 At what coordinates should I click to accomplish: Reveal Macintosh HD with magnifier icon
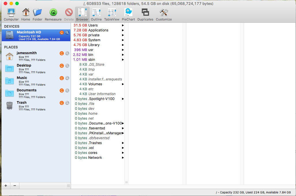coord(67,33)
